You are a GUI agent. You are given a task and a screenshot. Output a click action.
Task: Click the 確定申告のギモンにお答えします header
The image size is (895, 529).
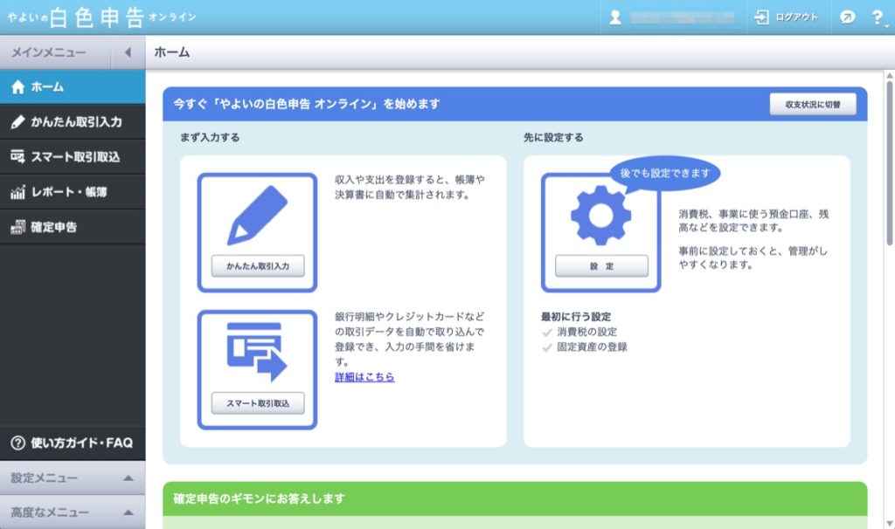[515, 498]
